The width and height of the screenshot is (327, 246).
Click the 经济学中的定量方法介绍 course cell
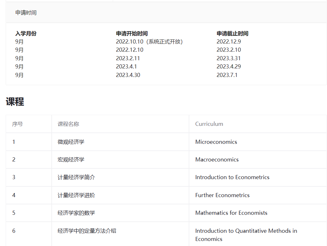87,231
